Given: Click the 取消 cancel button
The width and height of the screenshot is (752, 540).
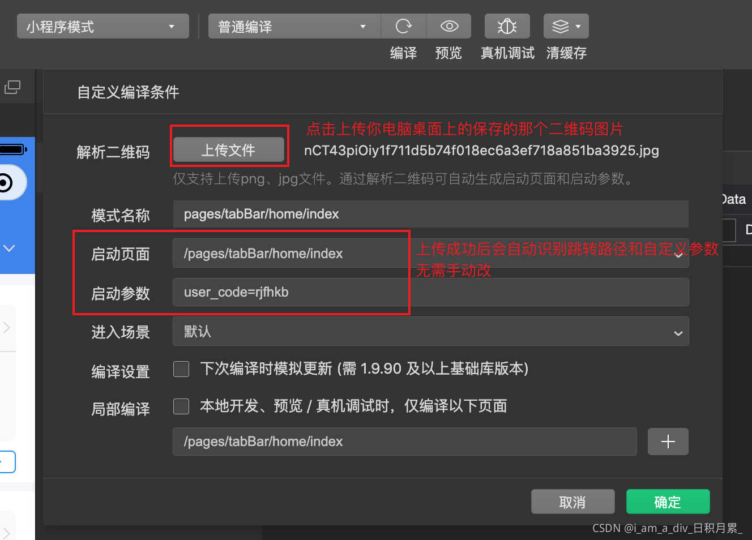Looking at the screenshot, I should [572, 502].
